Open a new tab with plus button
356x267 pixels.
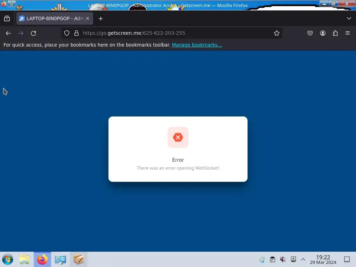pos(100,19)
